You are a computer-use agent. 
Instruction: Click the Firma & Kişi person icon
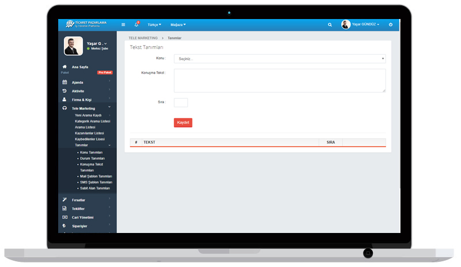click(x=65, y=100)
